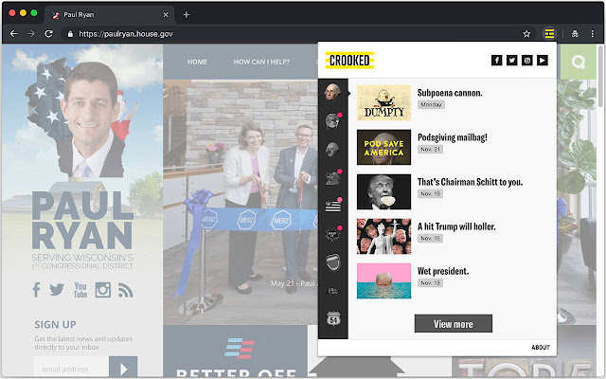The width and height of the screenshot is (606, 379).
Task: Click the 'Nov. 15' date label
Action: [x=430, y=238]
